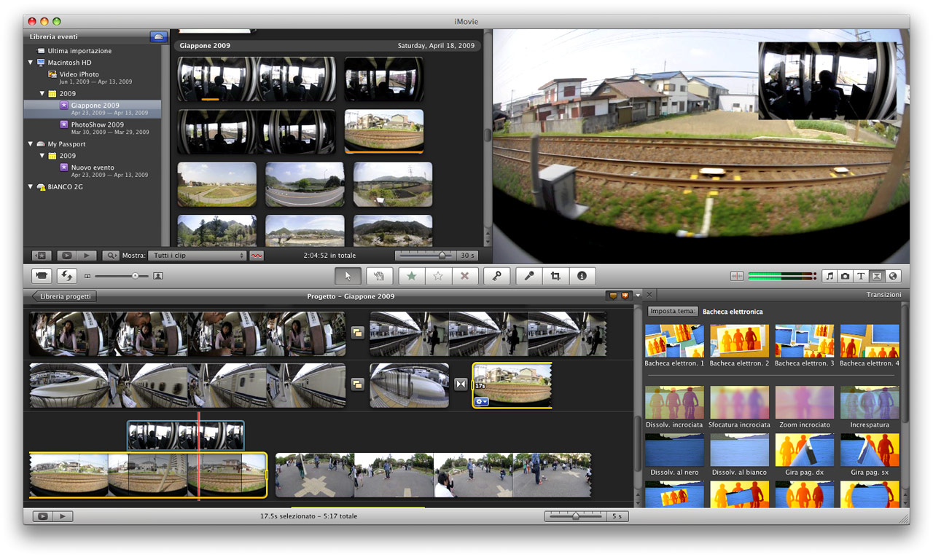
Task: Click the picture-in-picture clip above the timeline
Action: click(x=186, y=436)
